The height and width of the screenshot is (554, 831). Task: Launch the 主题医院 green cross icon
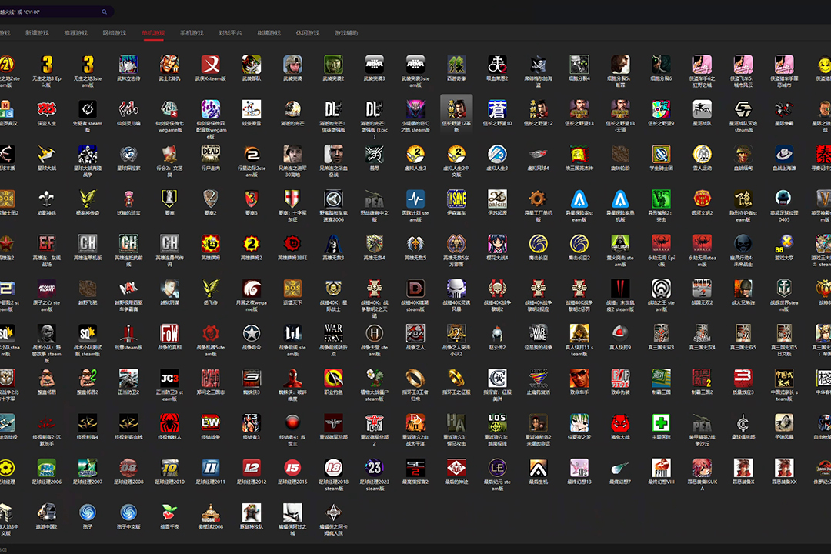tap(661, 423)
